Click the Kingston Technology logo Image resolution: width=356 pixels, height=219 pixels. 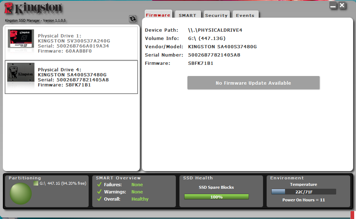point(33,8)
